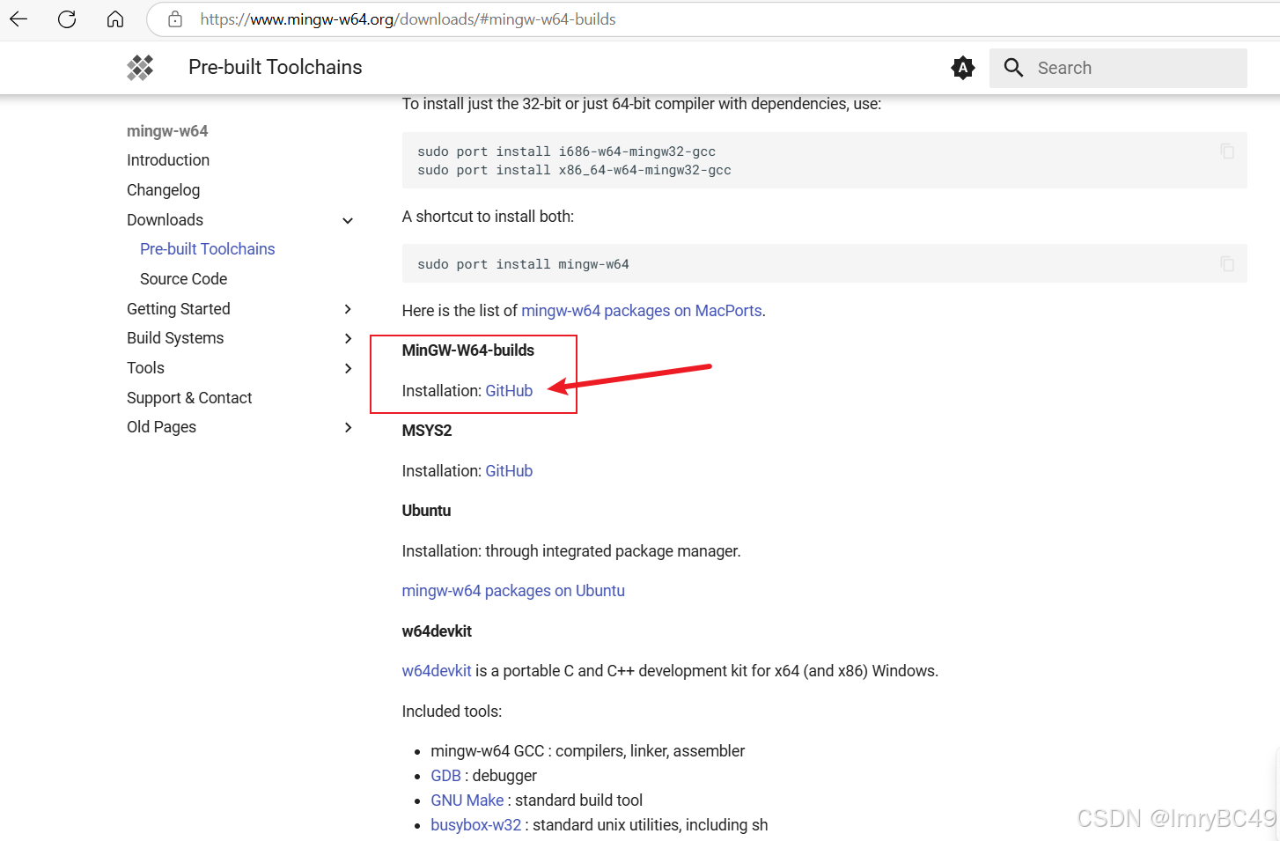1280x841 pixels.
Task: Select Downloads in the sidebar
Action: pyautogui.click(x=165, y=220)
